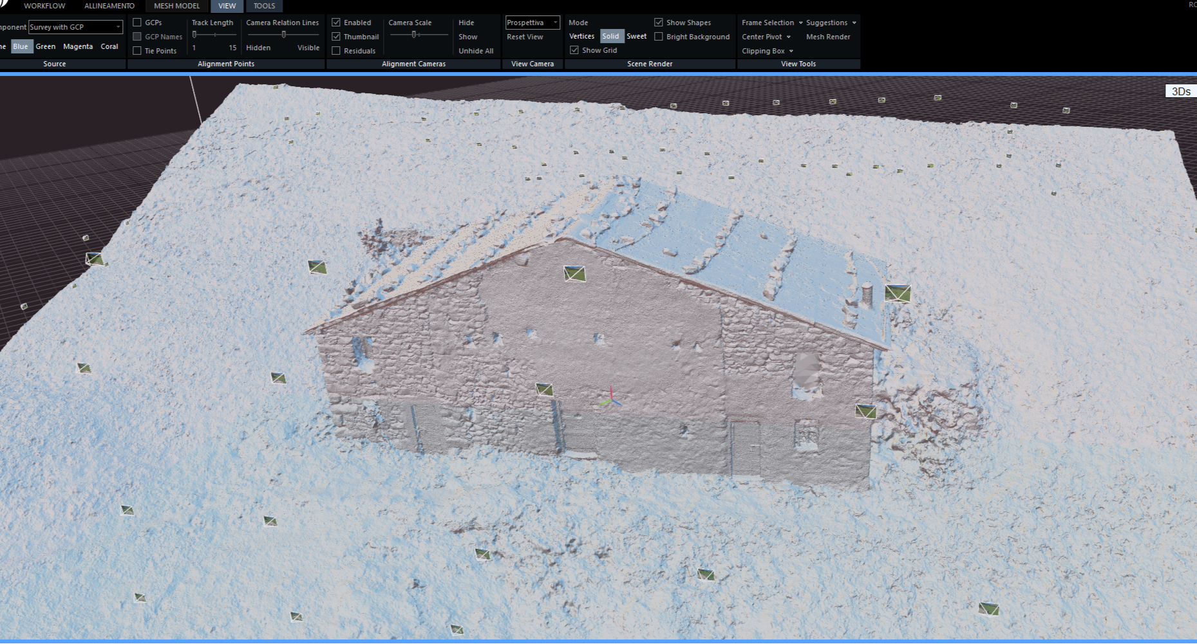Select the Blue color source option
This screenshot has height=644, width=1197.
pyautogui.click(x=21, y=46)
